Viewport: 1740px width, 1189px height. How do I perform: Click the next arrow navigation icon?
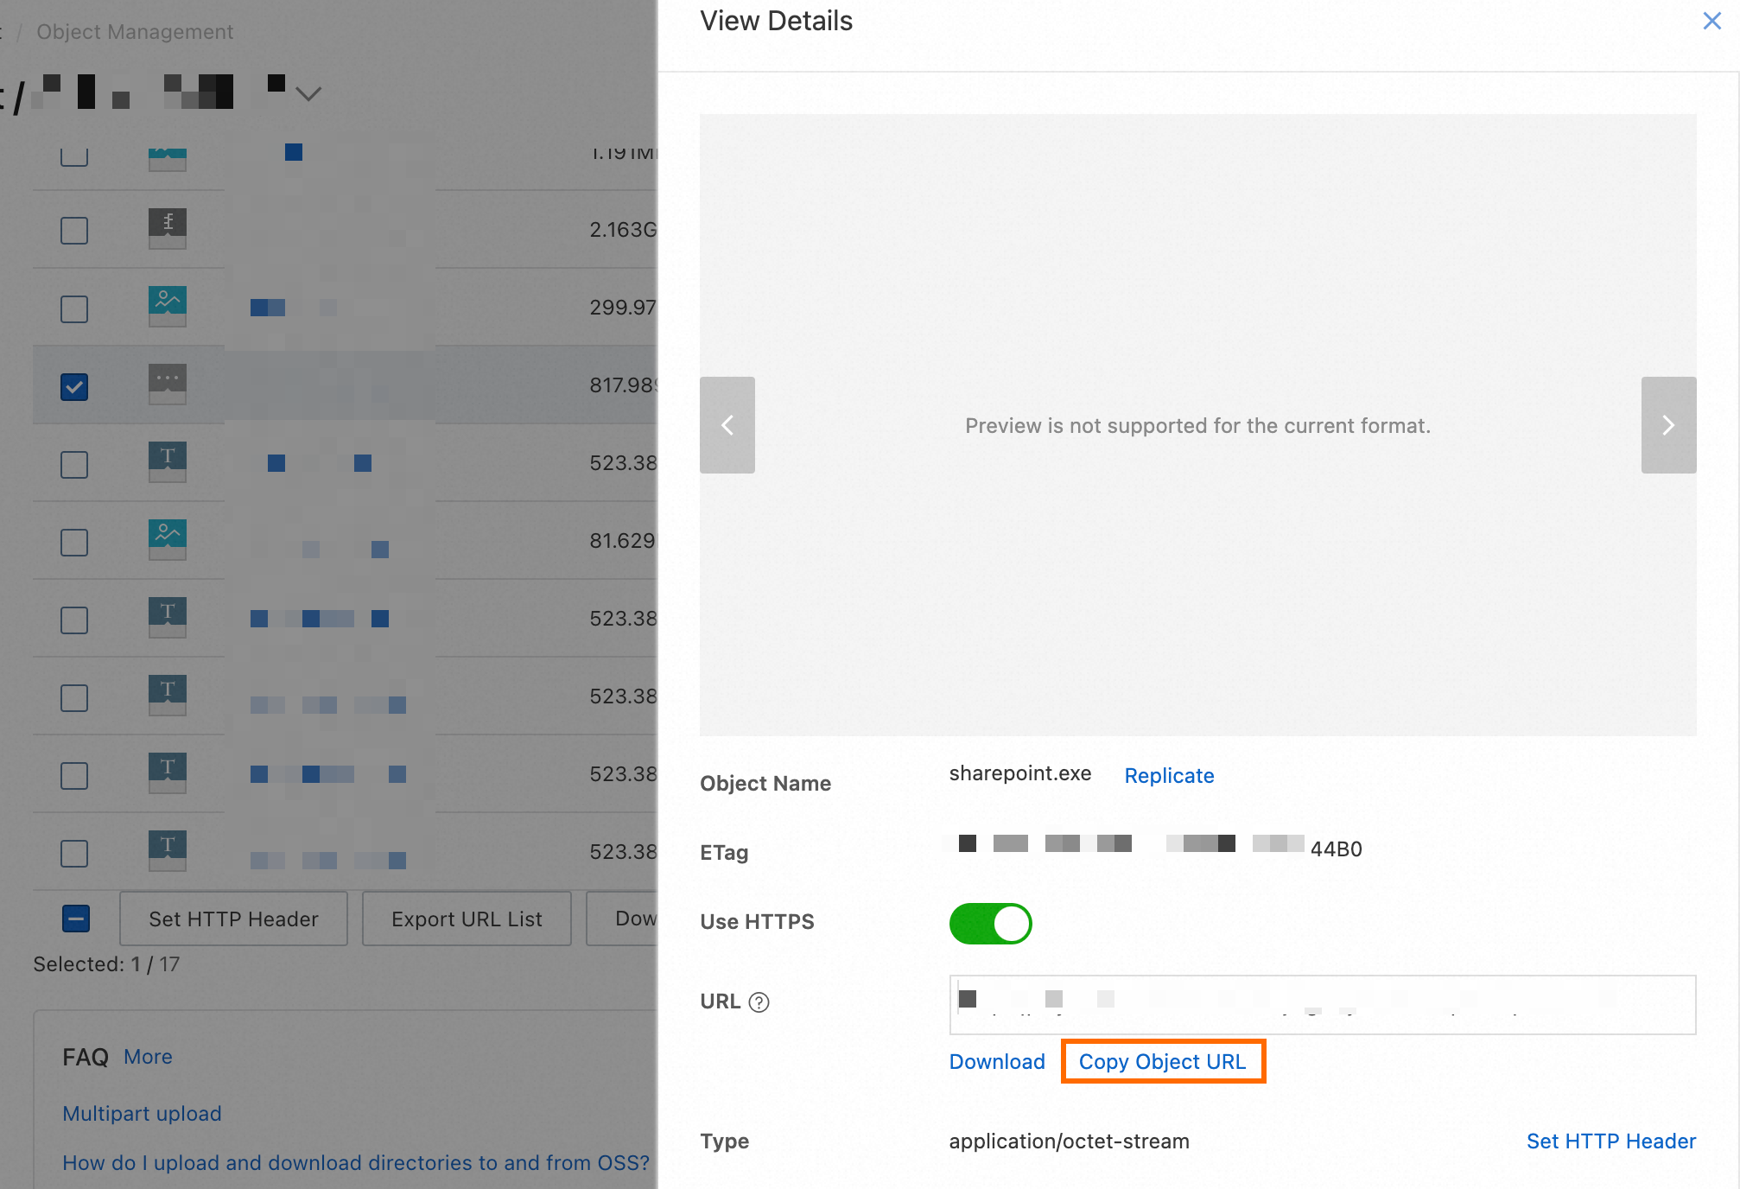[x=1668, y=424]
